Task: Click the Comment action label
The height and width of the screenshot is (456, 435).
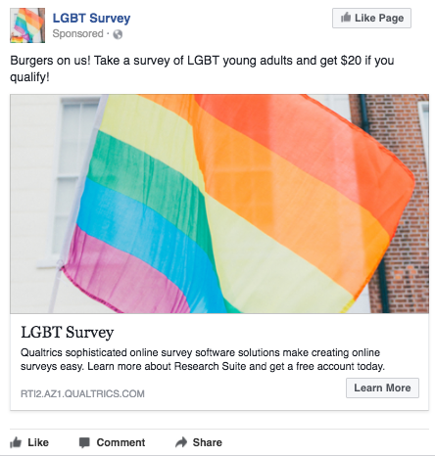Action: (x=121, y=442)
